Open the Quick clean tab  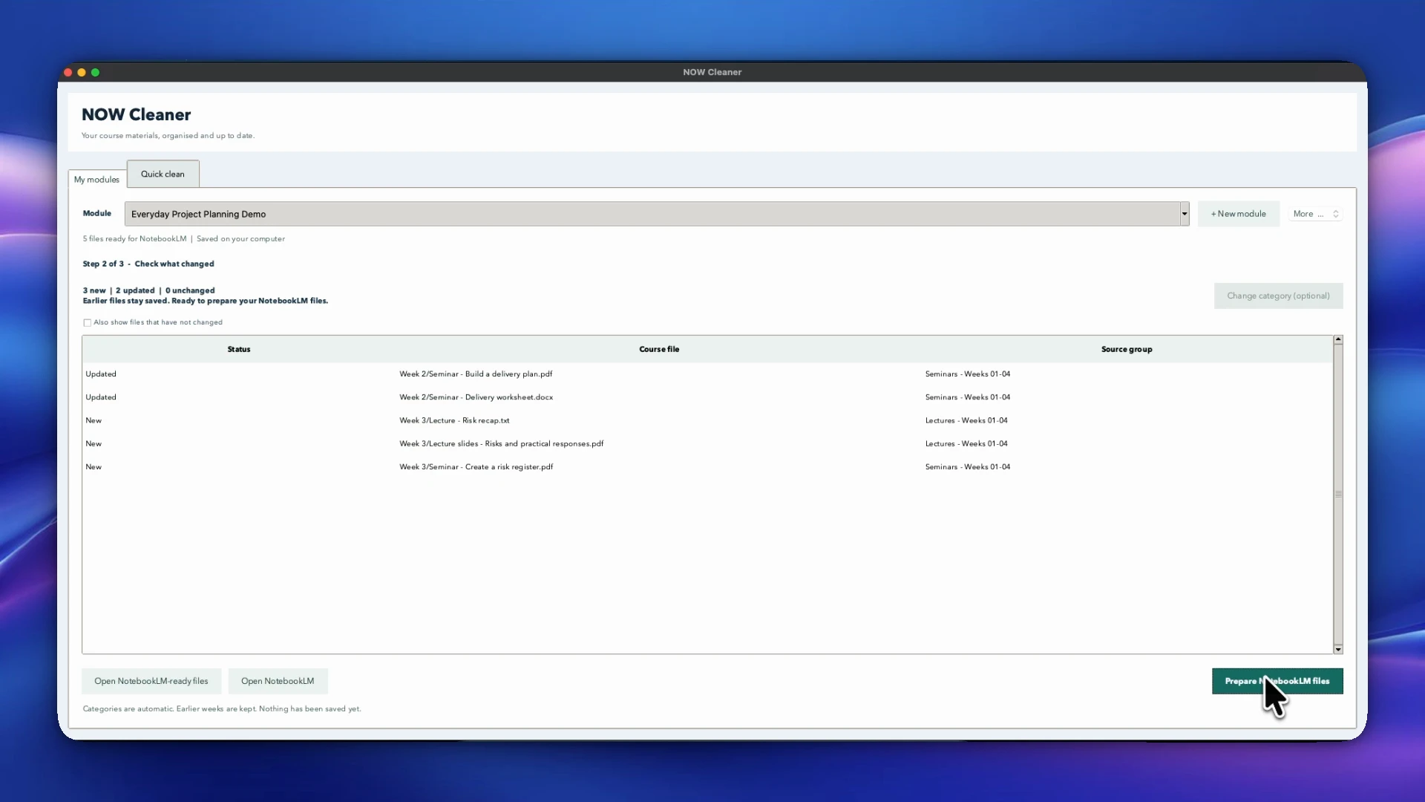point(163,174)
